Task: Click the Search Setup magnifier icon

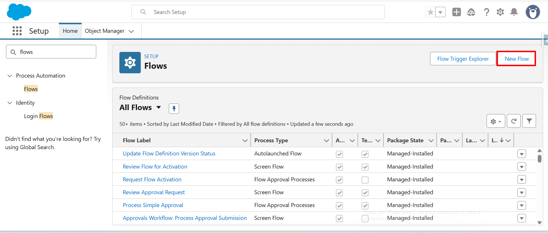Action: 143,12
